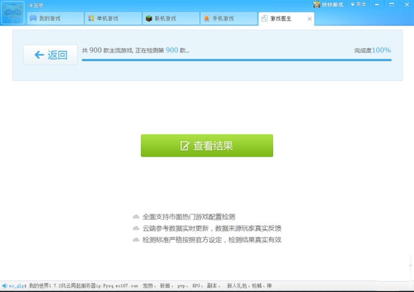Click the 全面支持市面热门游戏配置检测 line
414x292 pixels.
[189, 217]
